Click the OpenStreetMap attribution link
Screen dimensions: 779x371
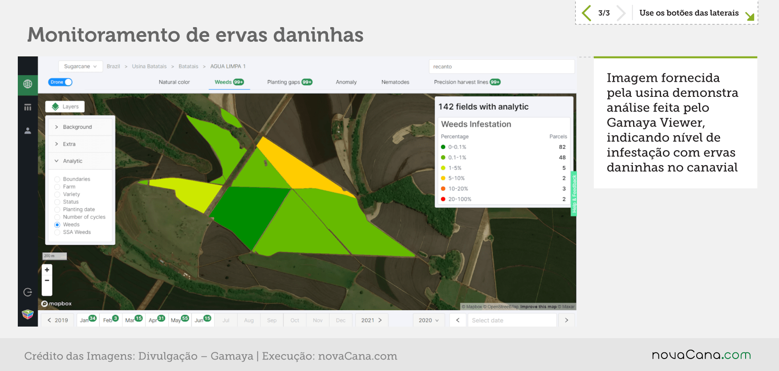501,307
